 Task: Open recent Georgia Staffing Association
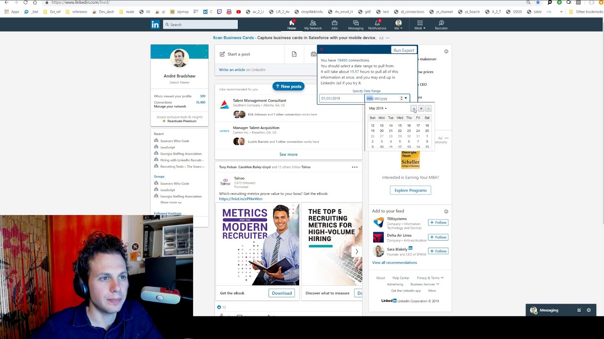click(x=181, y=153)
